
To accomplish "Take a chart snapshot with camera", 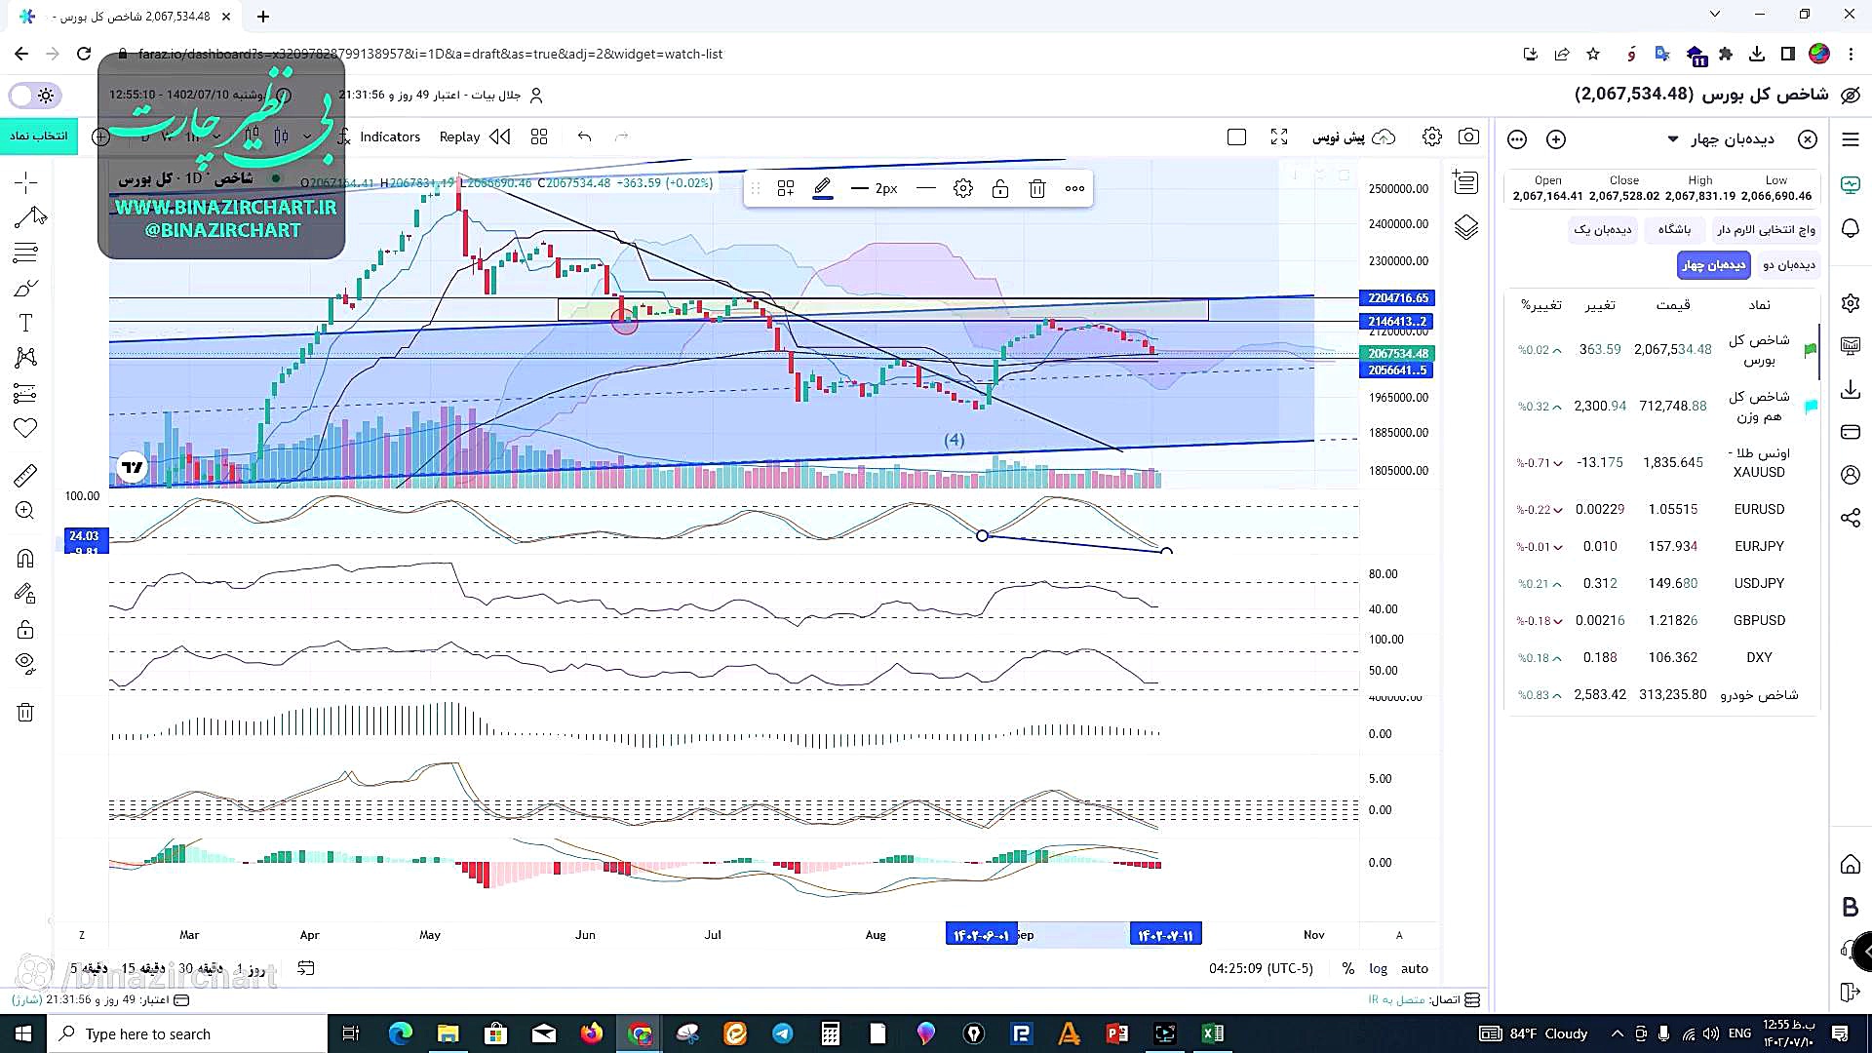I will 1469,137.
